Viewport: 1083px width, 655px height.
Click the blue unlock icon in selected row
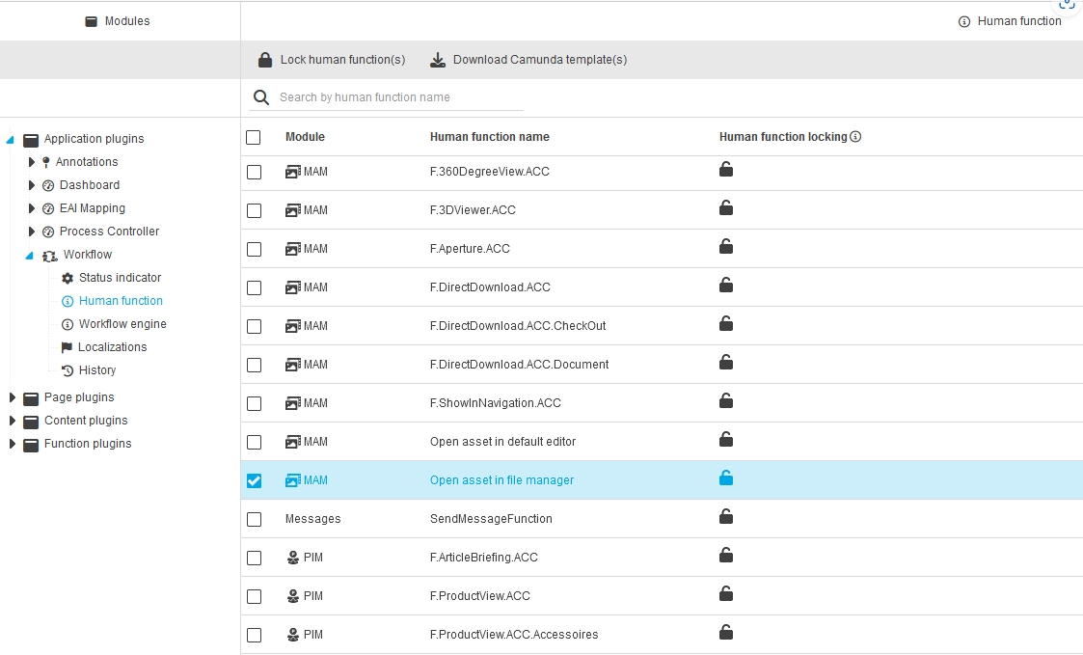(726, 478)
